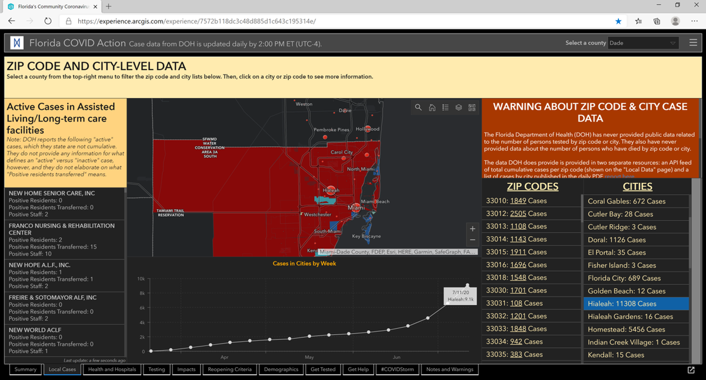Switch to the Summary tab
The height and width of the screenshot is (380, 706).
[25, 369]
